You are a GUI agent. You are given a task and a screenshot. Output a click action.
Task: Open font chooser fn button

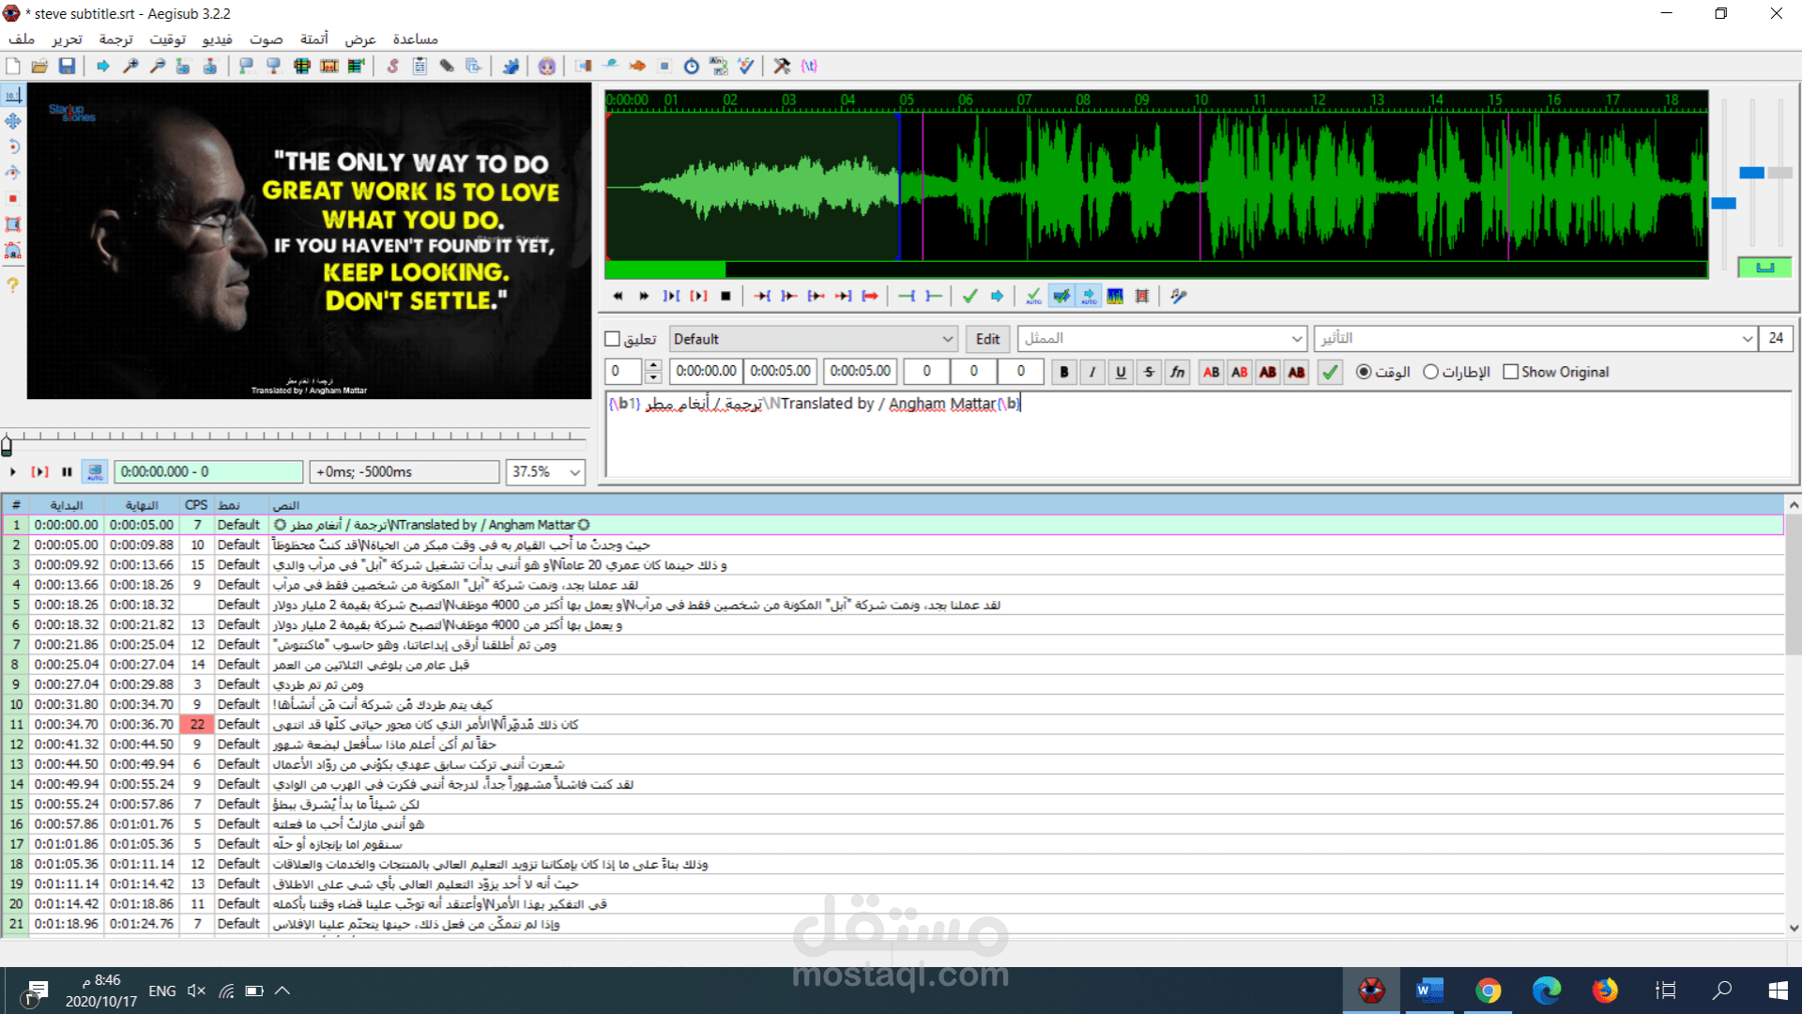coord(1177,372)
